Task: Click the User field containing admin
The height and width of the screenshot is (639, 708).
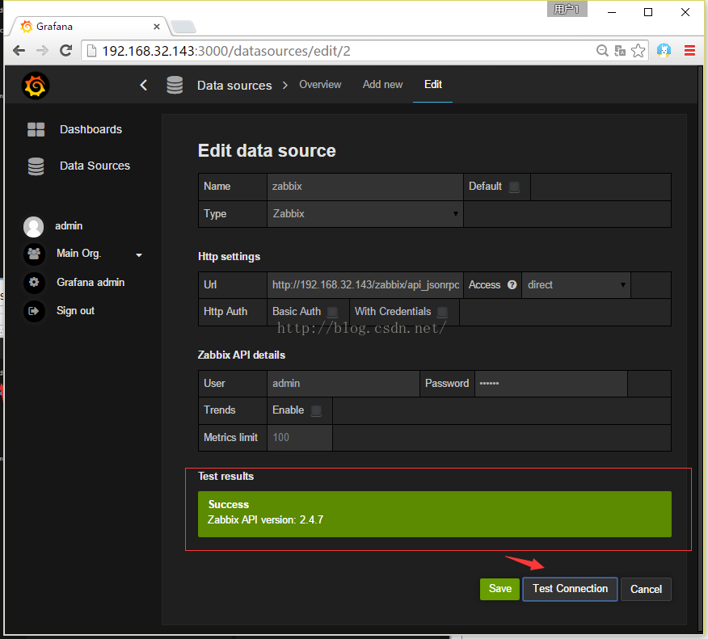Action: click(343, 384)
